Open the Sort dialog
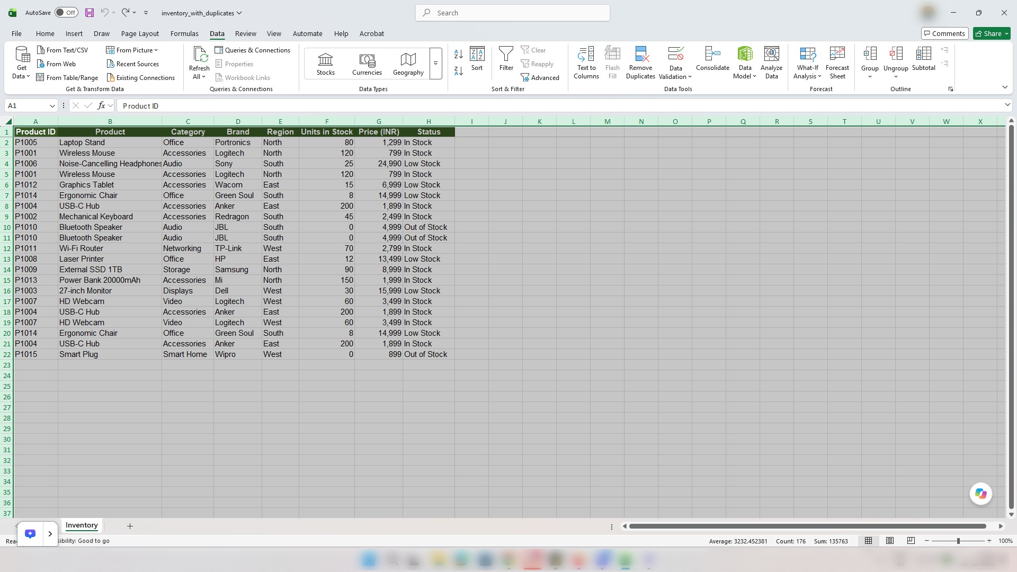 [477, 58]
